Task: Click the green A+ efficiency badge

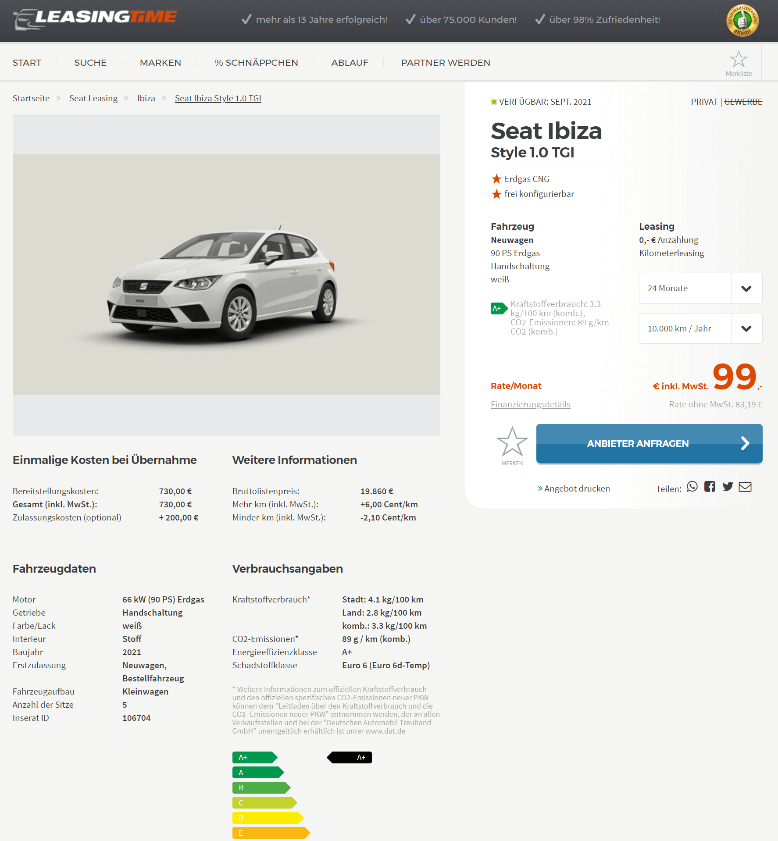Action: point(499,308)
